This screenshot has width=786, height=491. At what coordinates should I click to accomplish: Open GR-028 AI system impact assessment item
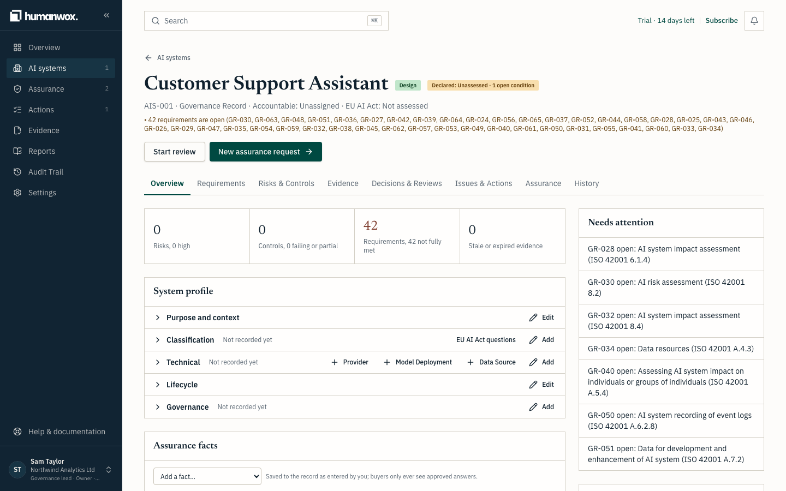click(671, 254)
